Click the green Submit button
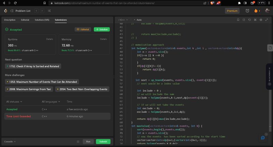Viewport: 273px width, 147px height. [103, 142]
